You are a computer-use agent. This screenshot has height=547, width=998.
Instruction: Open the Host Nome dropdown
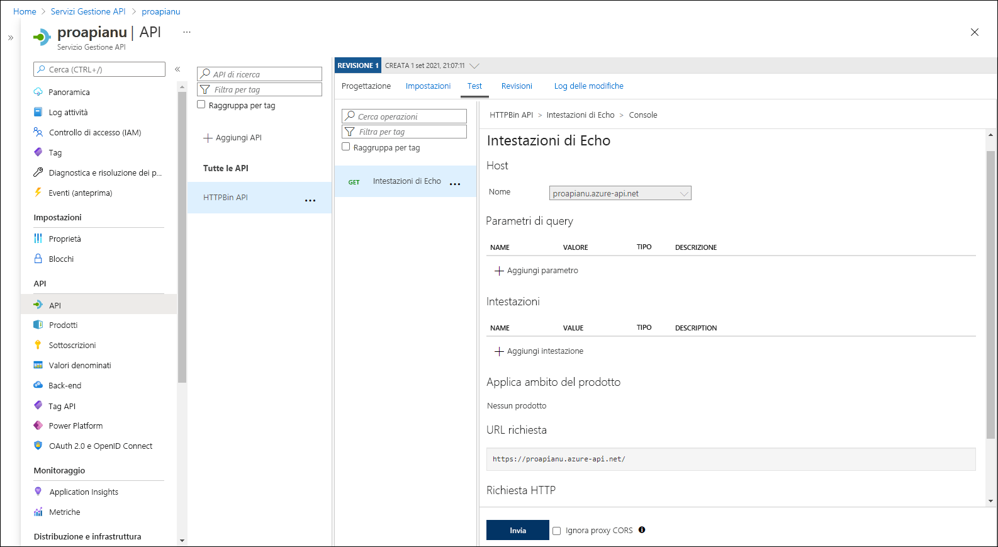(x=620, y=193)
